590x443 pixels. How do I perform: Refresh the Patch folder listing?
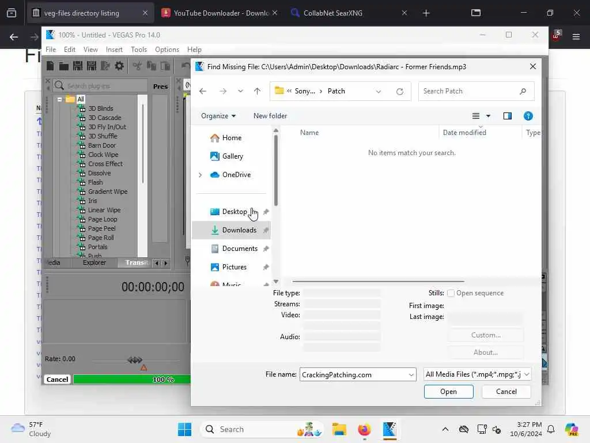[x=400, y=91]
